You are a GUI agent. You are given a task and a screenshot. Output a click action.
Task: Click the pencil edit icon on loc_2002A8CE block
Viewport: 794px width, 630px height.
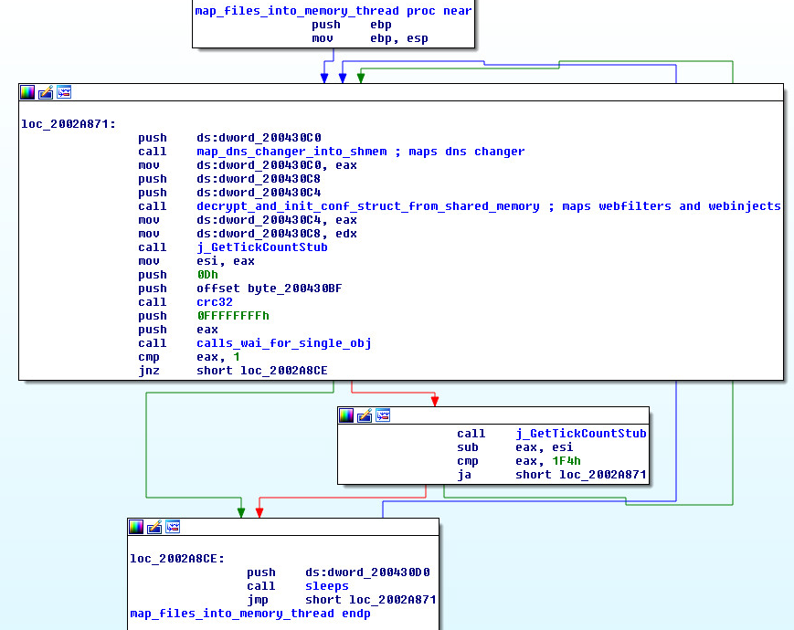[x=154, y=527]
